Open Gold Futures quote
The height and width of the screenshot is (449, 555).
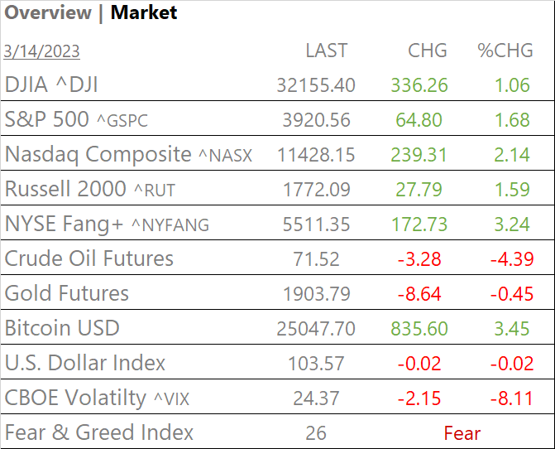tap(67, 293)
